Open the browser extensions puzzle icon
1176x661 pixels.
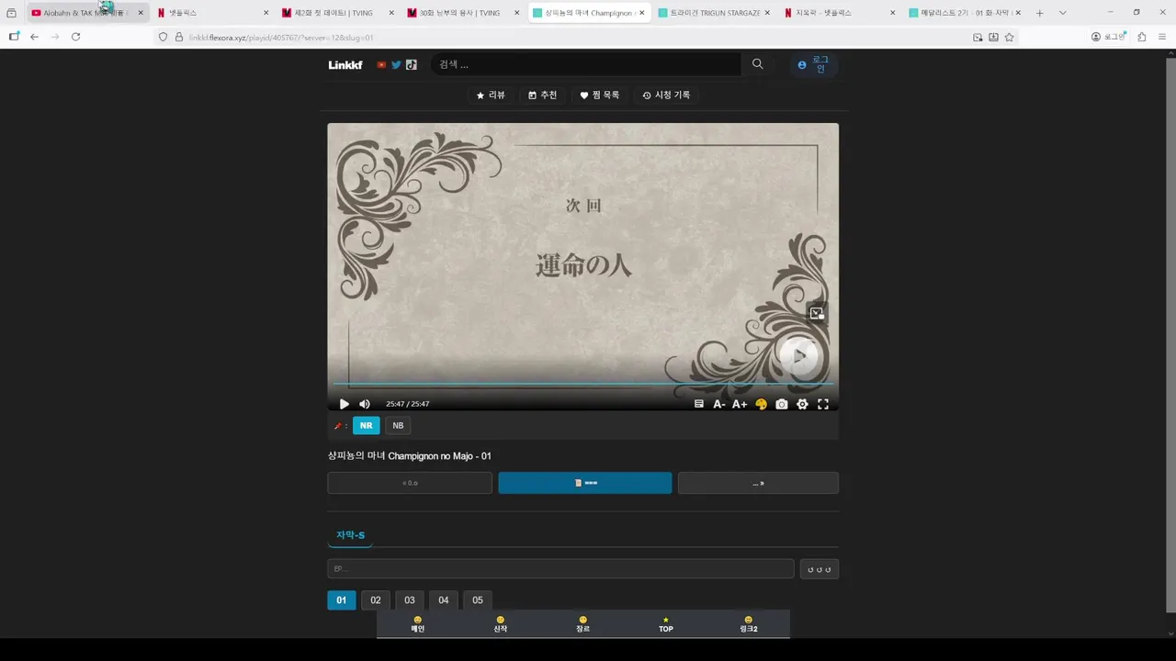coord(1142,37)
